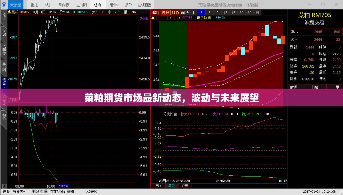Click the BBD:379 indicator value

click(x=82, y=12)
